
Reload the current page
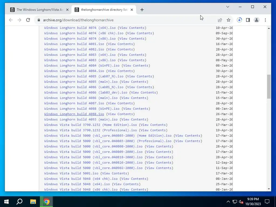coord(28,20)
